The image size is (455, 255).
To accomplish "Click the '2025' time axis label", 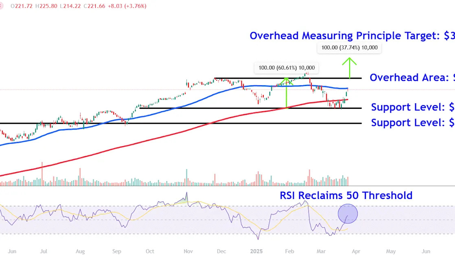I will pos(256,251).
